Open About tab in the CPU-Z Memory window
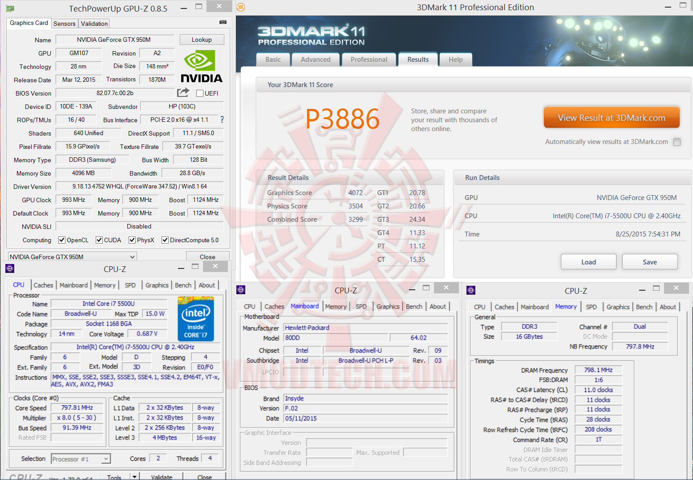Screen dimensions: 693x480 668,307
